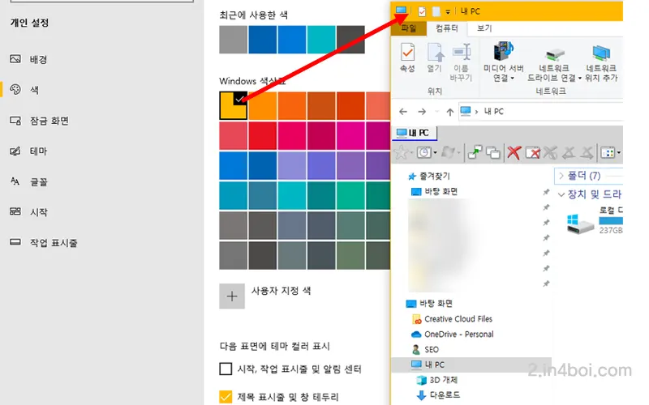Open the history clock dropdown arrow
The image size is (649, 405).
coord(435,153)
